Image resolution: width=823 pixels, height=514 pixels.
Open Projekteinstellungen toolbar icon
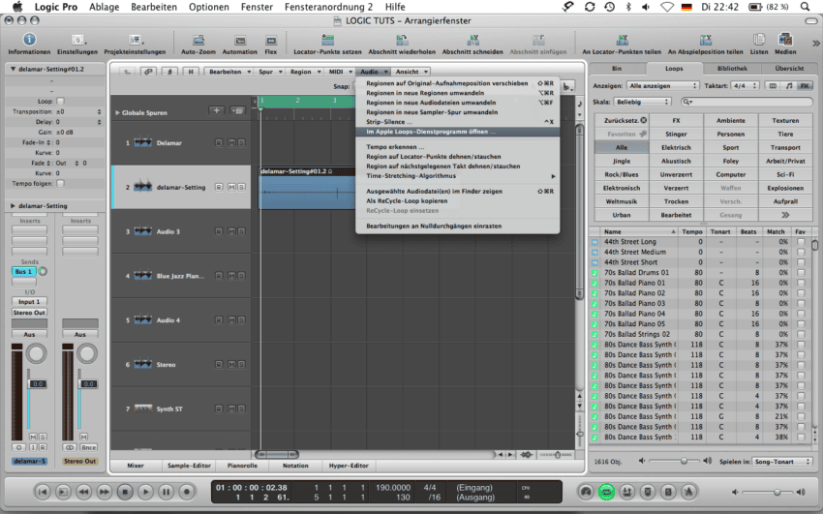tap(135, 40)
